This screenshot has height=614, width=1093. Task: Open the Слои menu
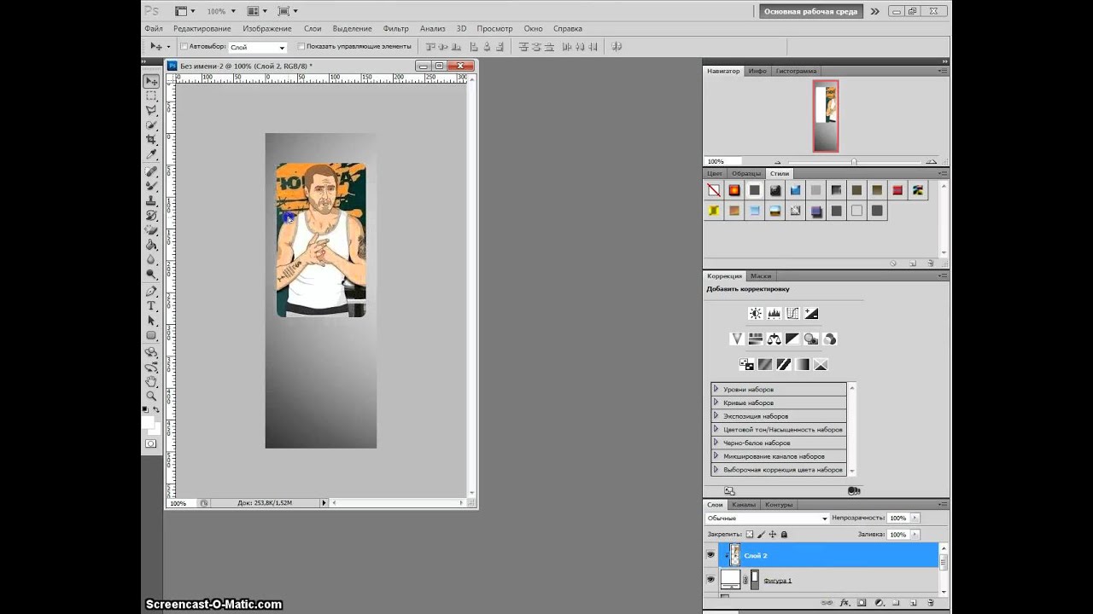313,28
